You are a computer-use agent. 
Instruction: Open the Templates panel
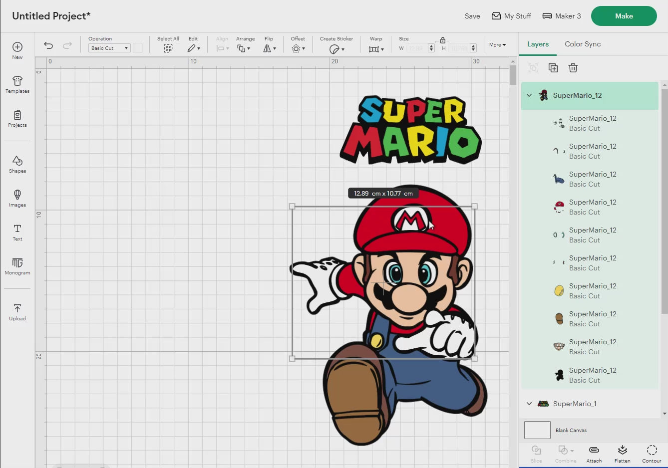[17, 84]
